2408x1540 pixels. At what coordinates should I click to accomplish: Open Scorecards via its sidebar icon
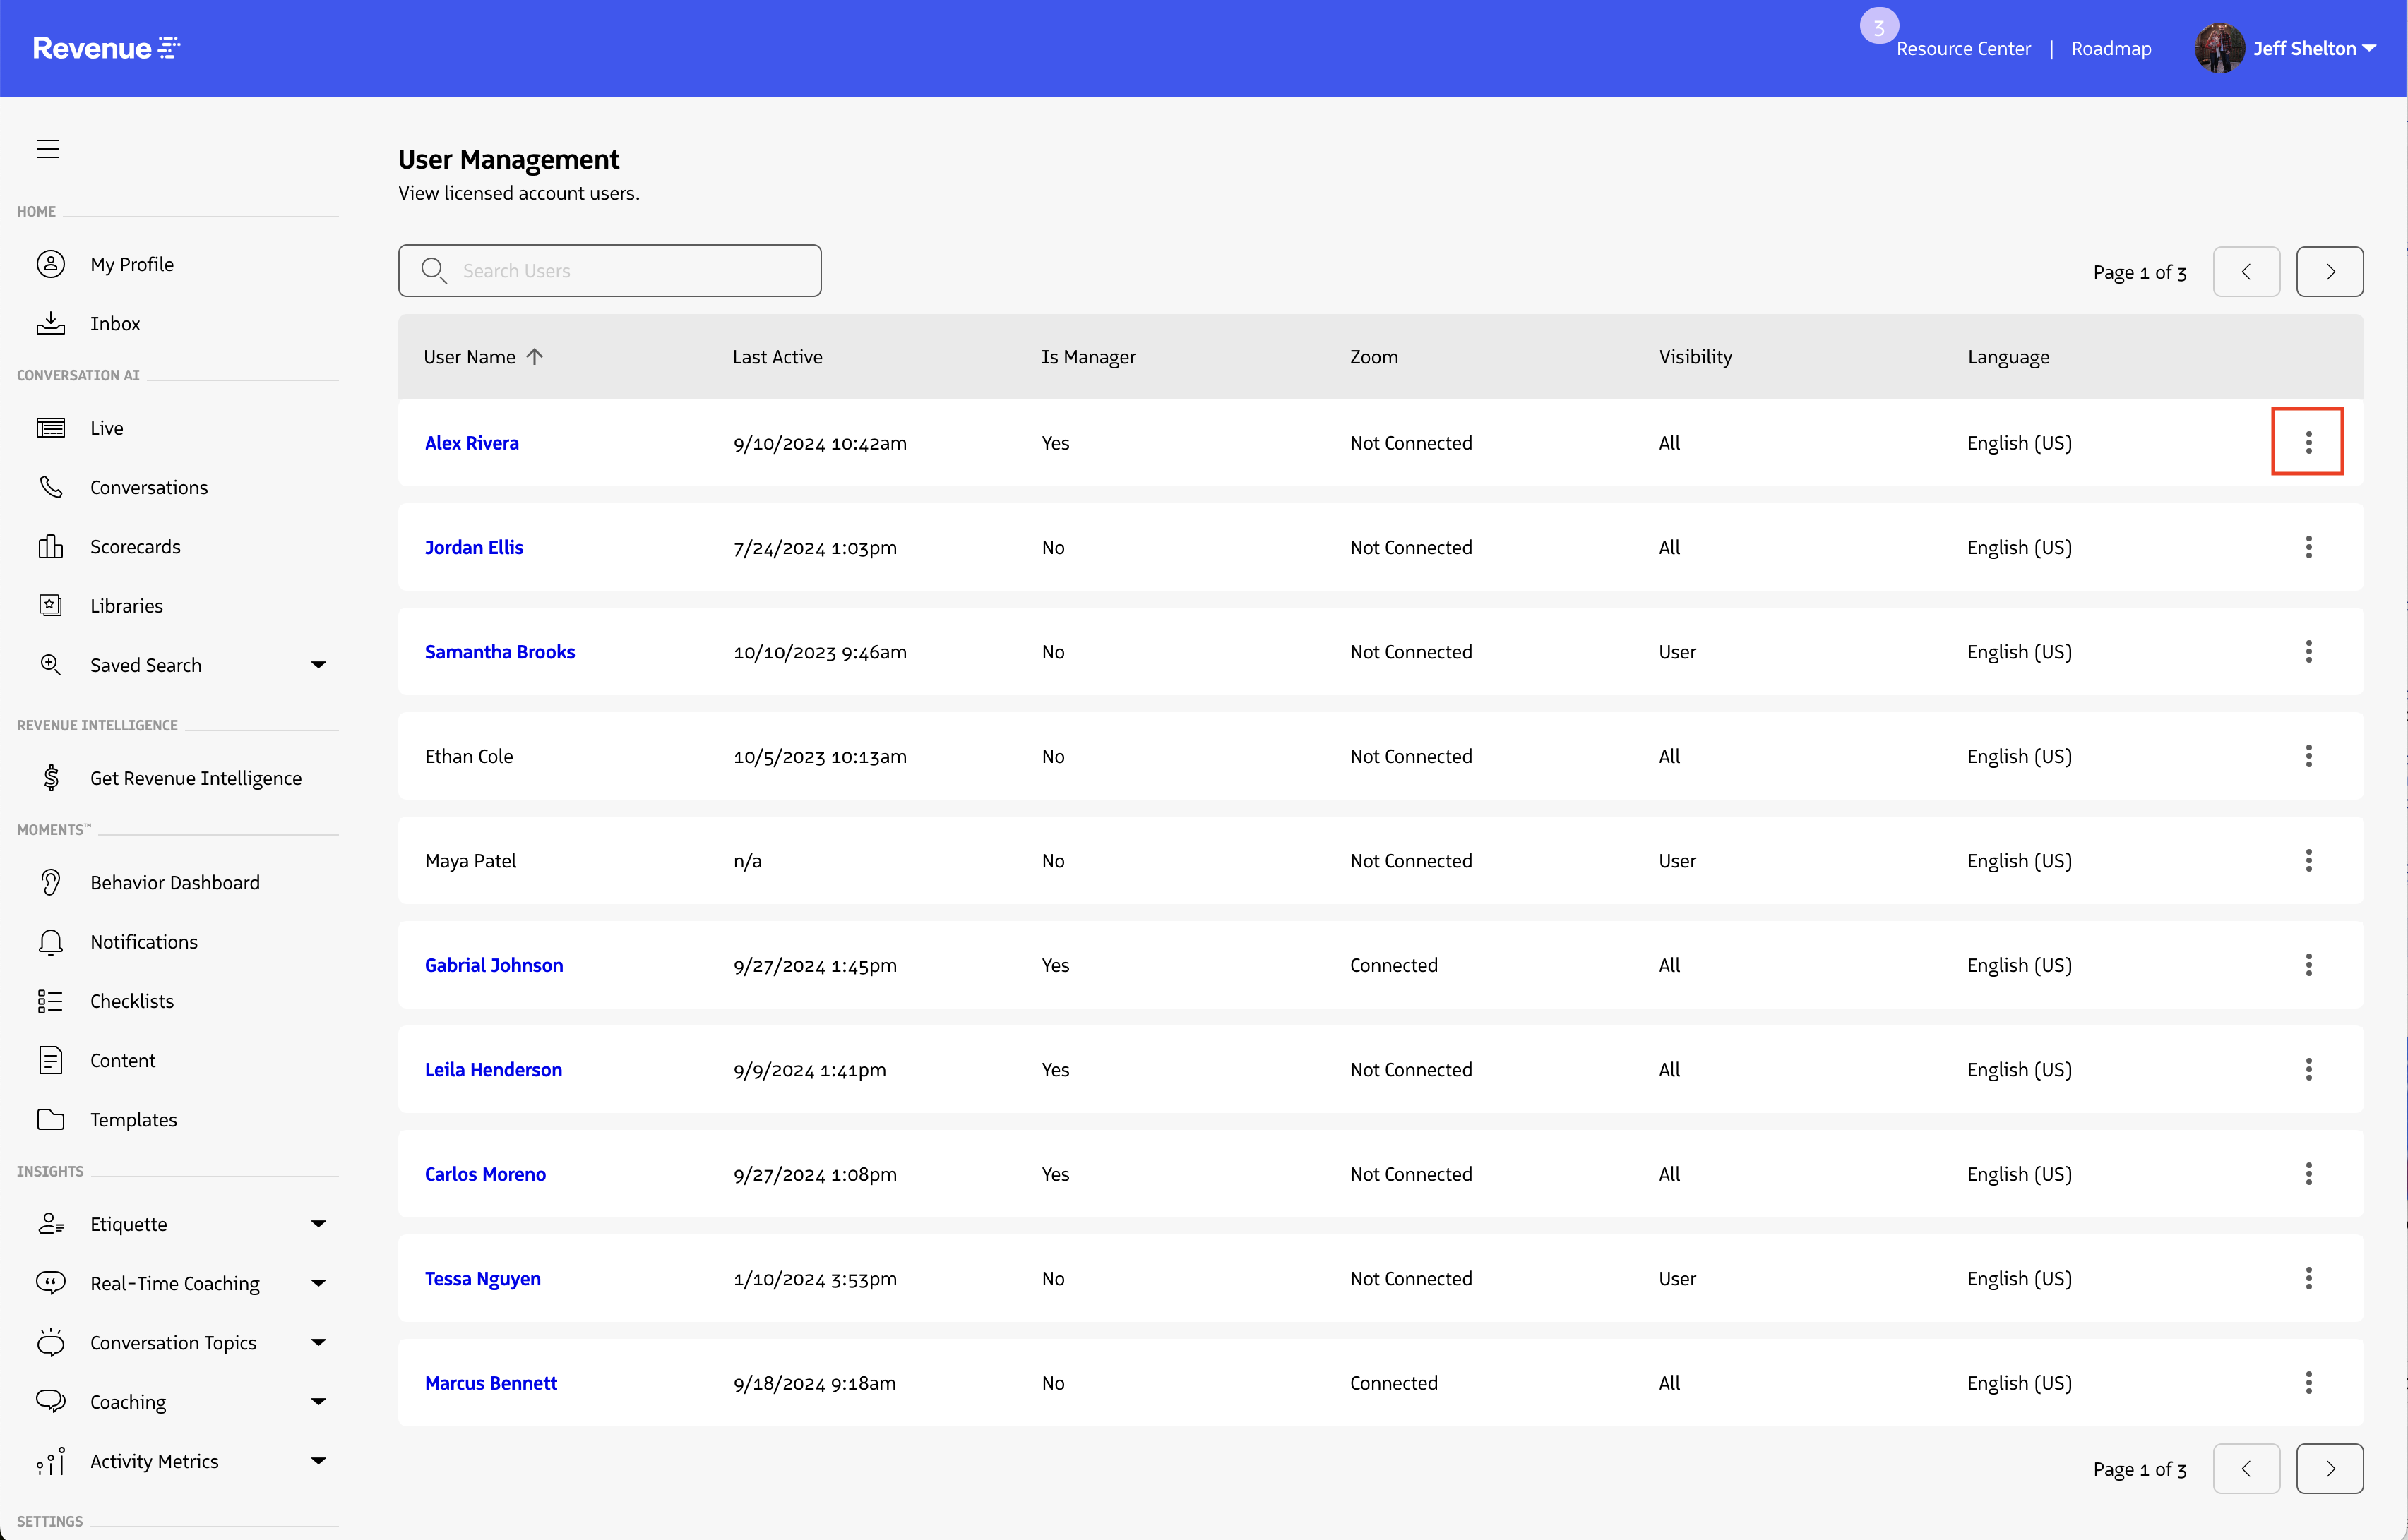[50, 546]
